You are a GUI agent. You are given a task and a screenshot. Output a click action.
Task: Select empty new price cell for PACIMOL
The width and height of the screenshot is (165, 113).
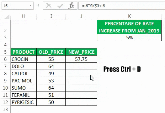pos(81,81)
